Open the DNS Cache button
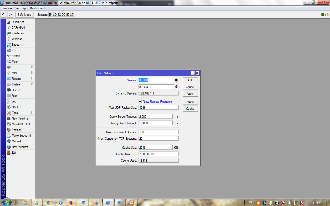 [x=190, y=109]
